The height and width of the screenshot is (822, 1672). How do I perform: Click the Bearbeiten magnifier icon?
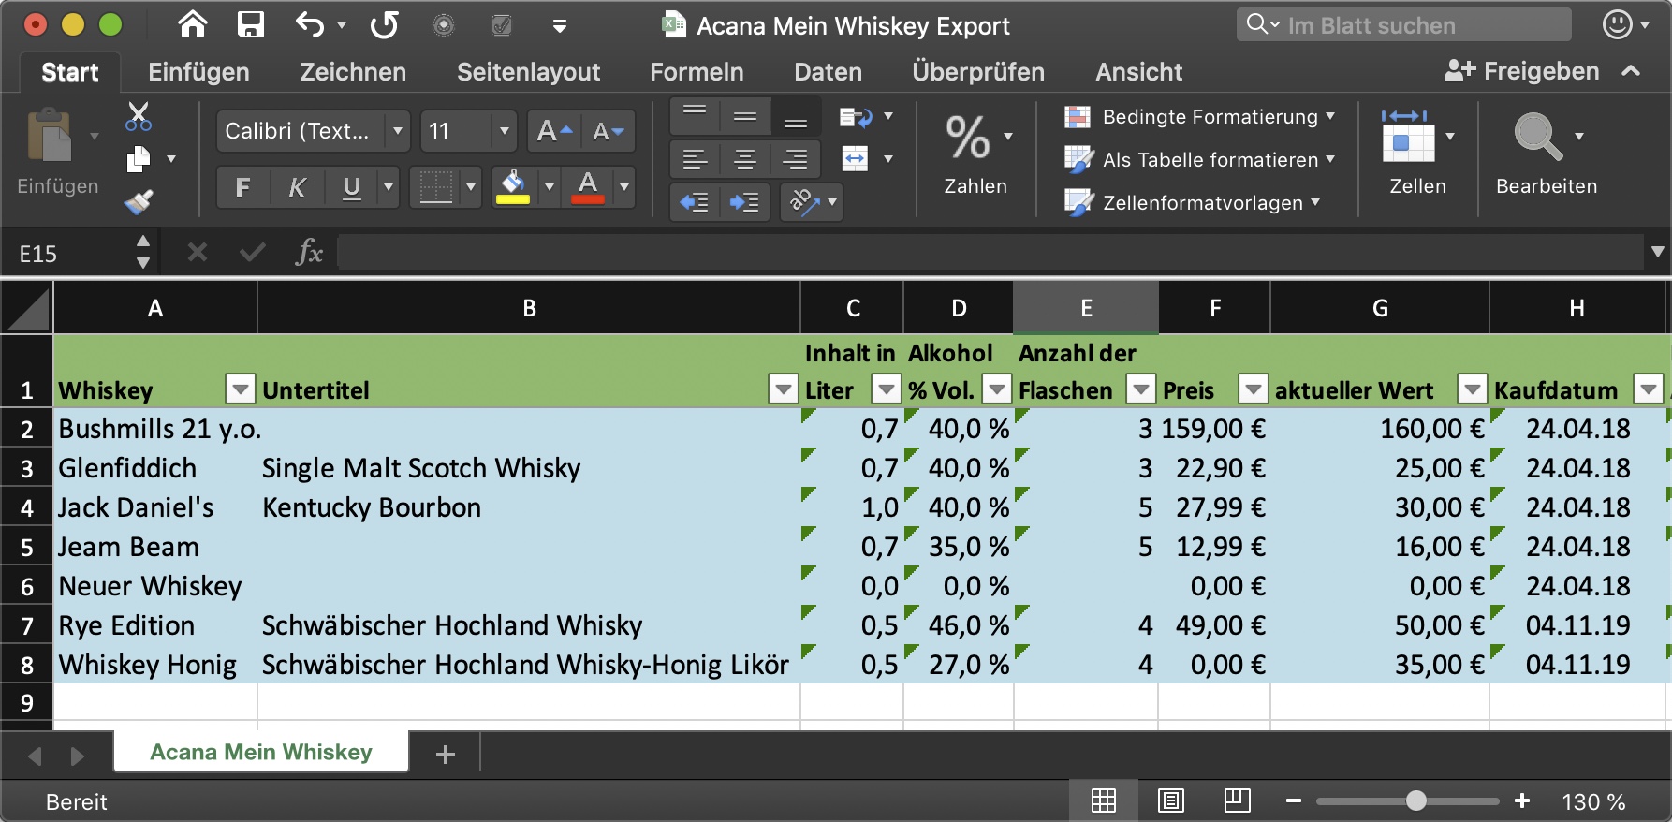pos(1538,136)
